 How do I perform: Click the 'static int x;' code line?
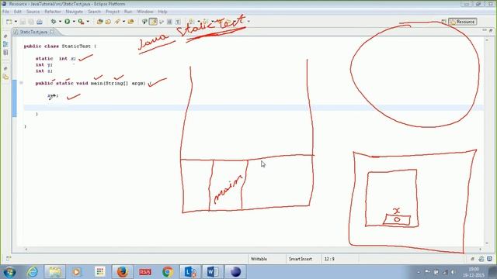click(56, 59)
